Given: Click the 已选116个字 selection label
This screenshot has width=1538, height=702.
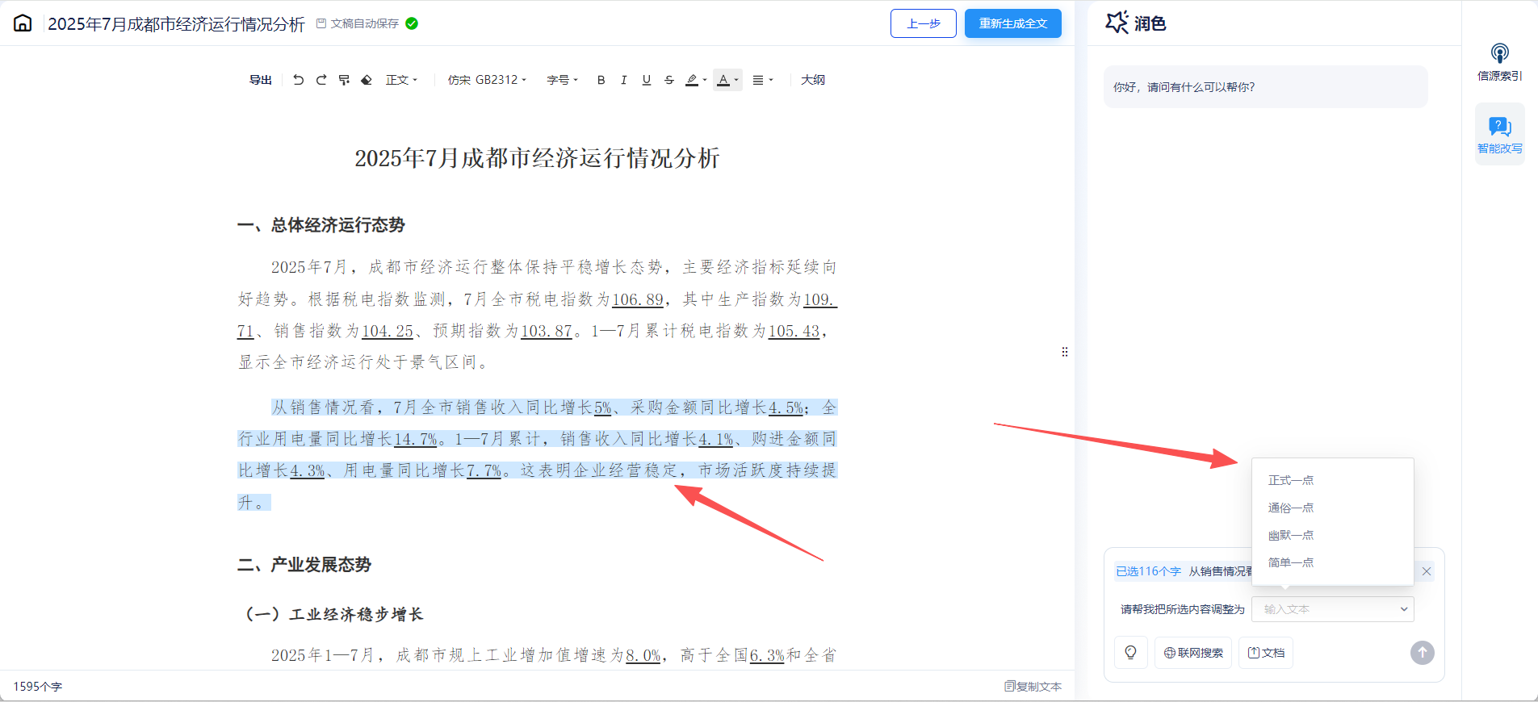Looking at the screenshot, I should [1148, 571].
